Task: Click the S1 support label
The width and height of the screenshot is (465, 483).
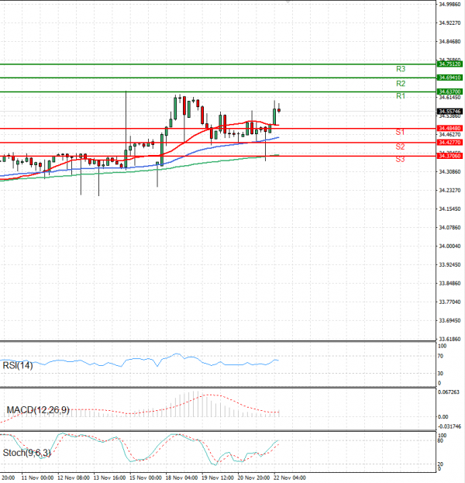Action: pos(400,132)
